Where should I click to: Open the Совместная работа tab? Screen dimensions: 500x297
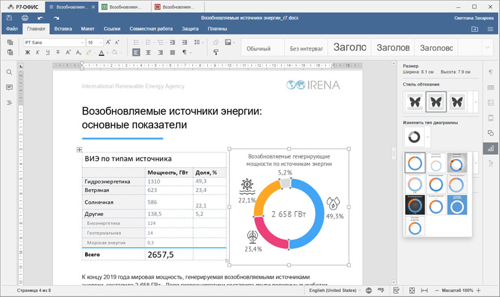151,29
